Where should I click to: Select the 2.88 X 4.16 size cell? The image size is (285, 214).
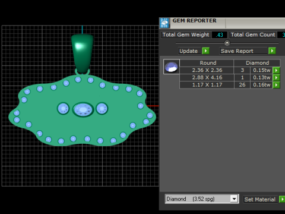(x=207, y=77)
